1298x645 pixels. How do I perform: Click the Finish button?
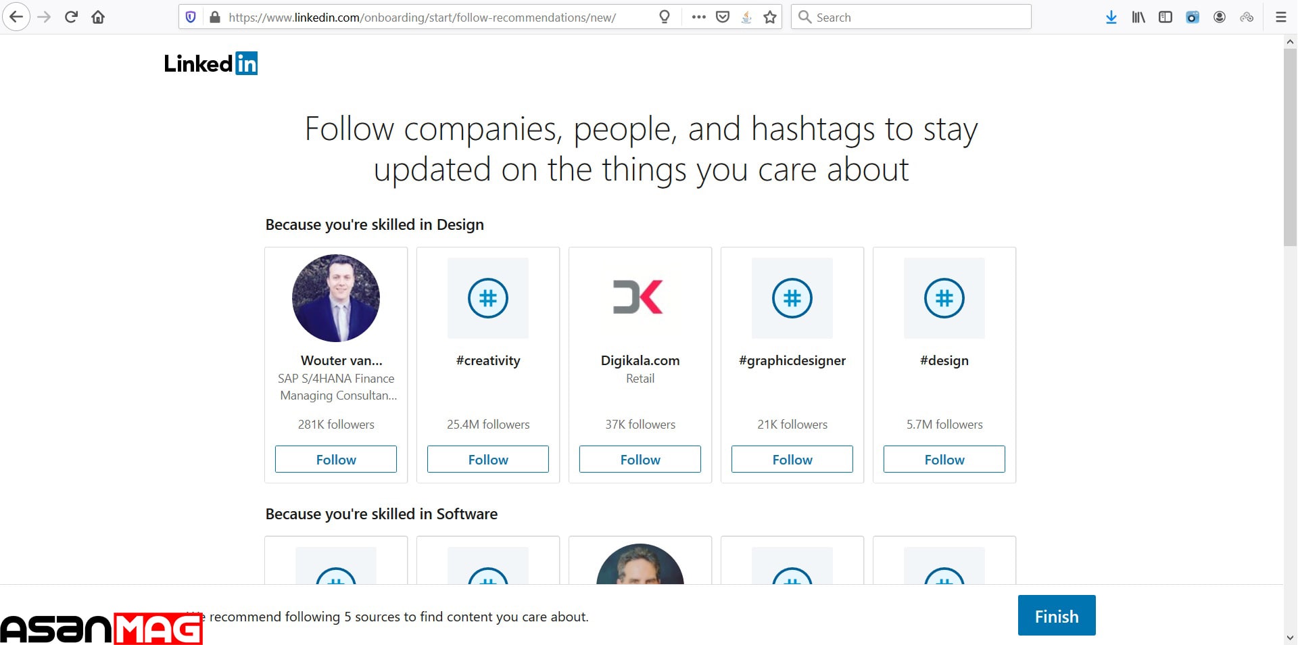coord(1057,615)
